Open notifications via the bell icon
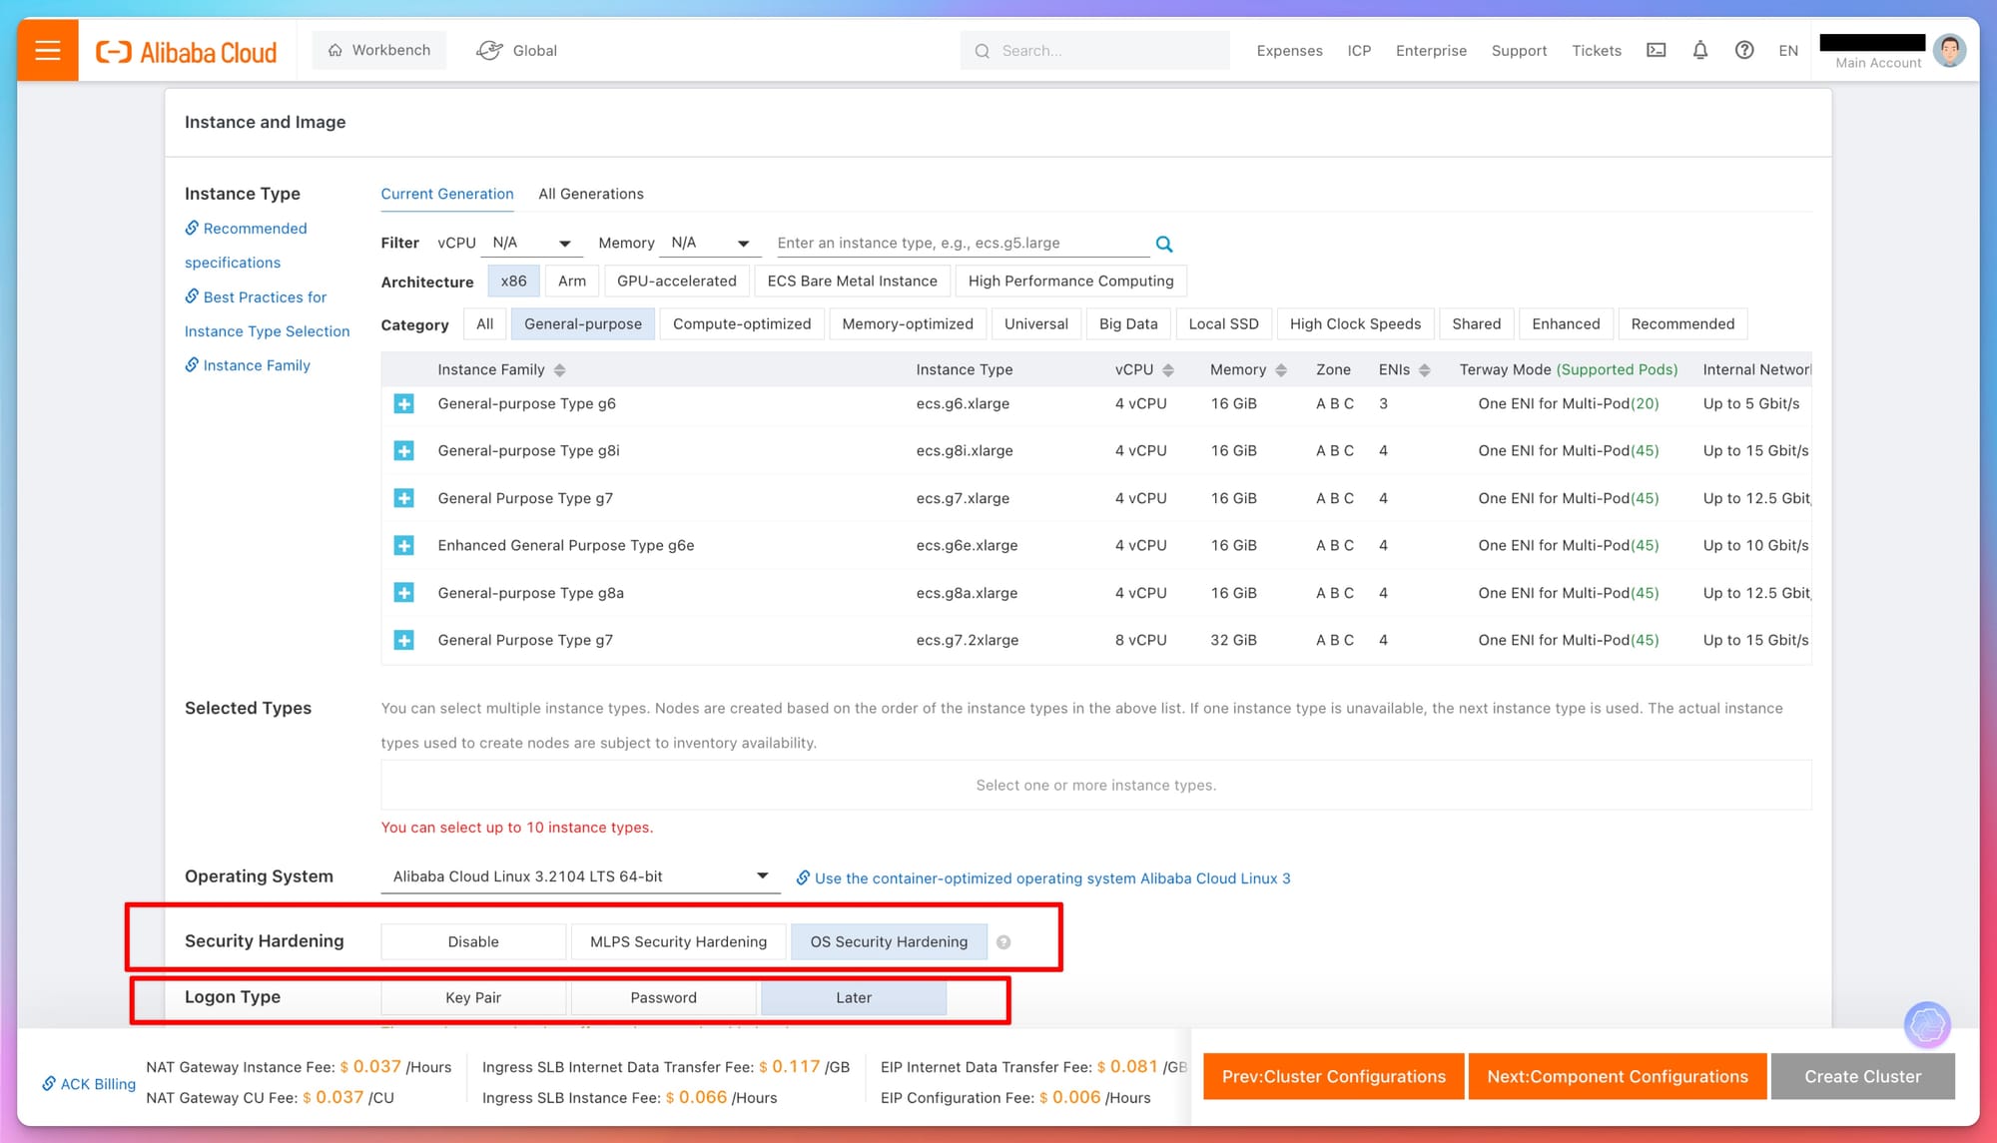This screenshot has height=1143, width=1997. [x=1700, y=50]
